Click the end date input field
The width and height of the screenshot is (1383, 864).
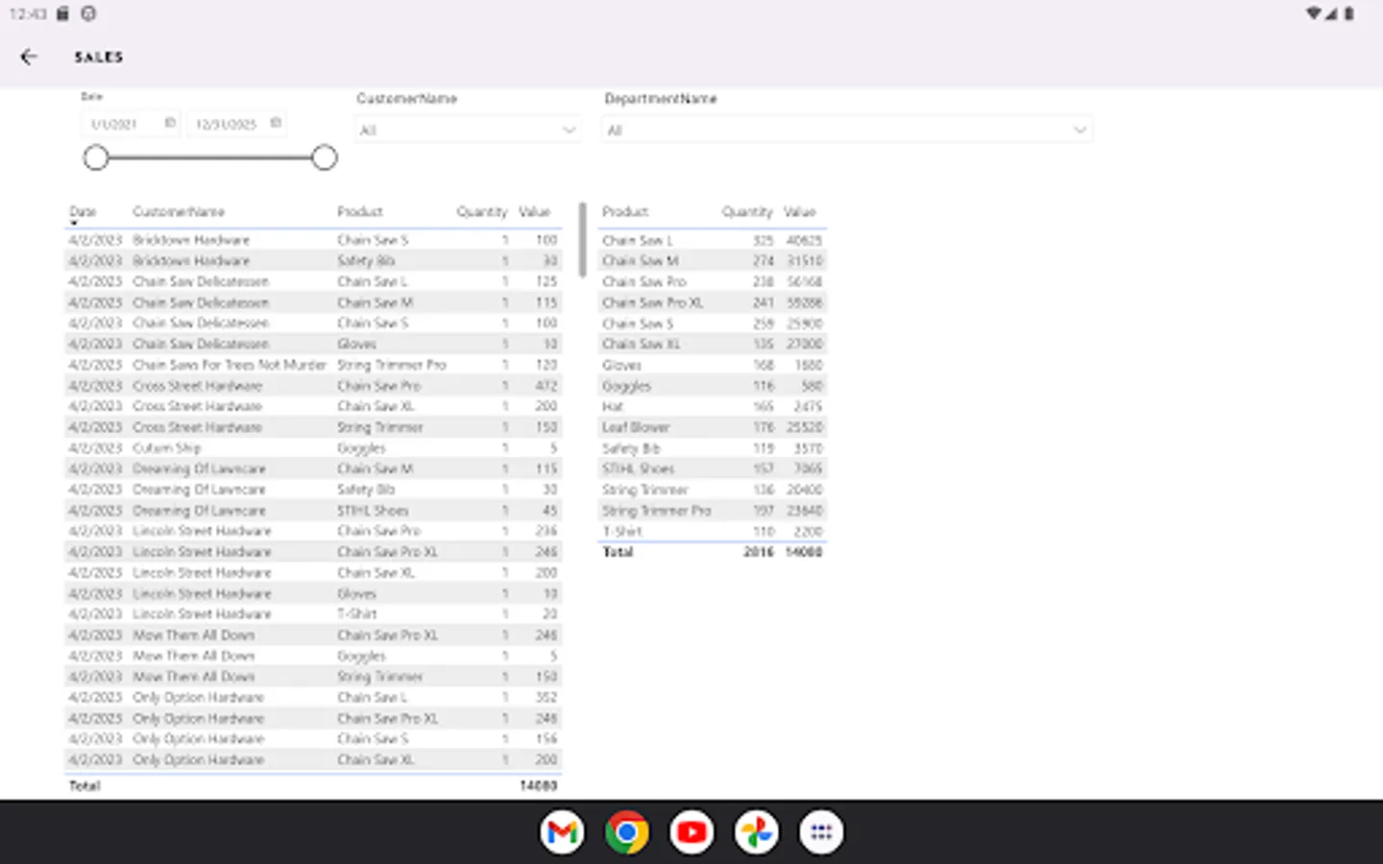[226, 124]
